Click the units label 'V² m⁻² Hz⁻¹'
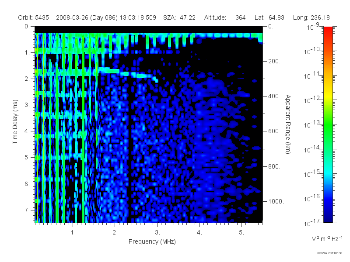This screenshot has width=350, height=262. pos(327,238)
